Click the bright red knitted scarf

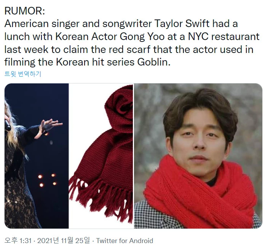click(x=200, y=192)
